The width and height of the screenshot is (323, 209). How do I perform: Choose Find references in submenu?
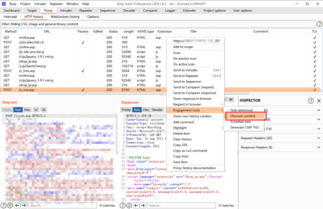242,110
